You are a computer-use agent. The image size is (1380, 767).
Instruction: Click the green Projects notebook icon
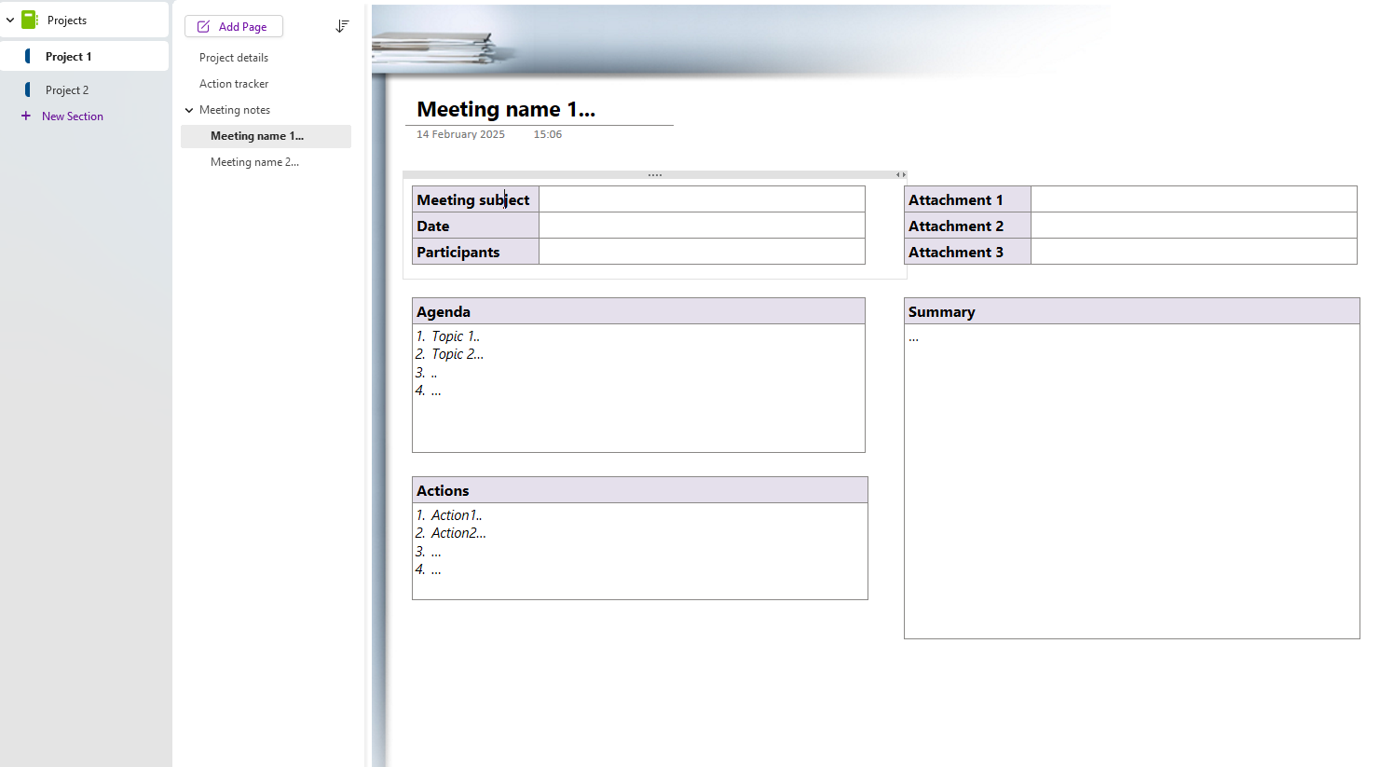[x=29, y=20]
